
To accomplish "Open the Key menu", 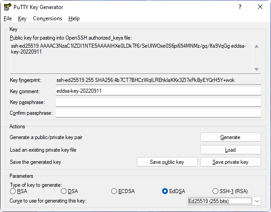I will pos(22,18).
